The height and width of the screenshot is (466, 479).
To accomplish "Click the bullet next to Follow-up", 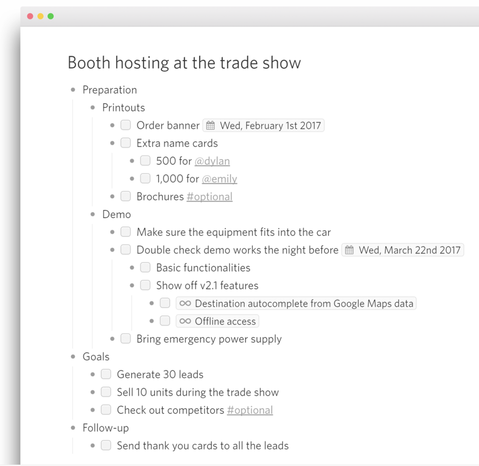I will point(73,428).
